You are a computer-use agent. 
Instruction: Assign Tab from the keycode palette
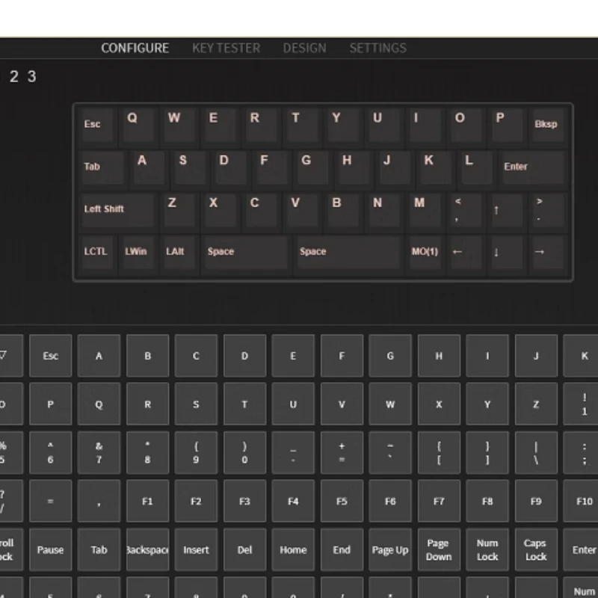tap(99, 550)
